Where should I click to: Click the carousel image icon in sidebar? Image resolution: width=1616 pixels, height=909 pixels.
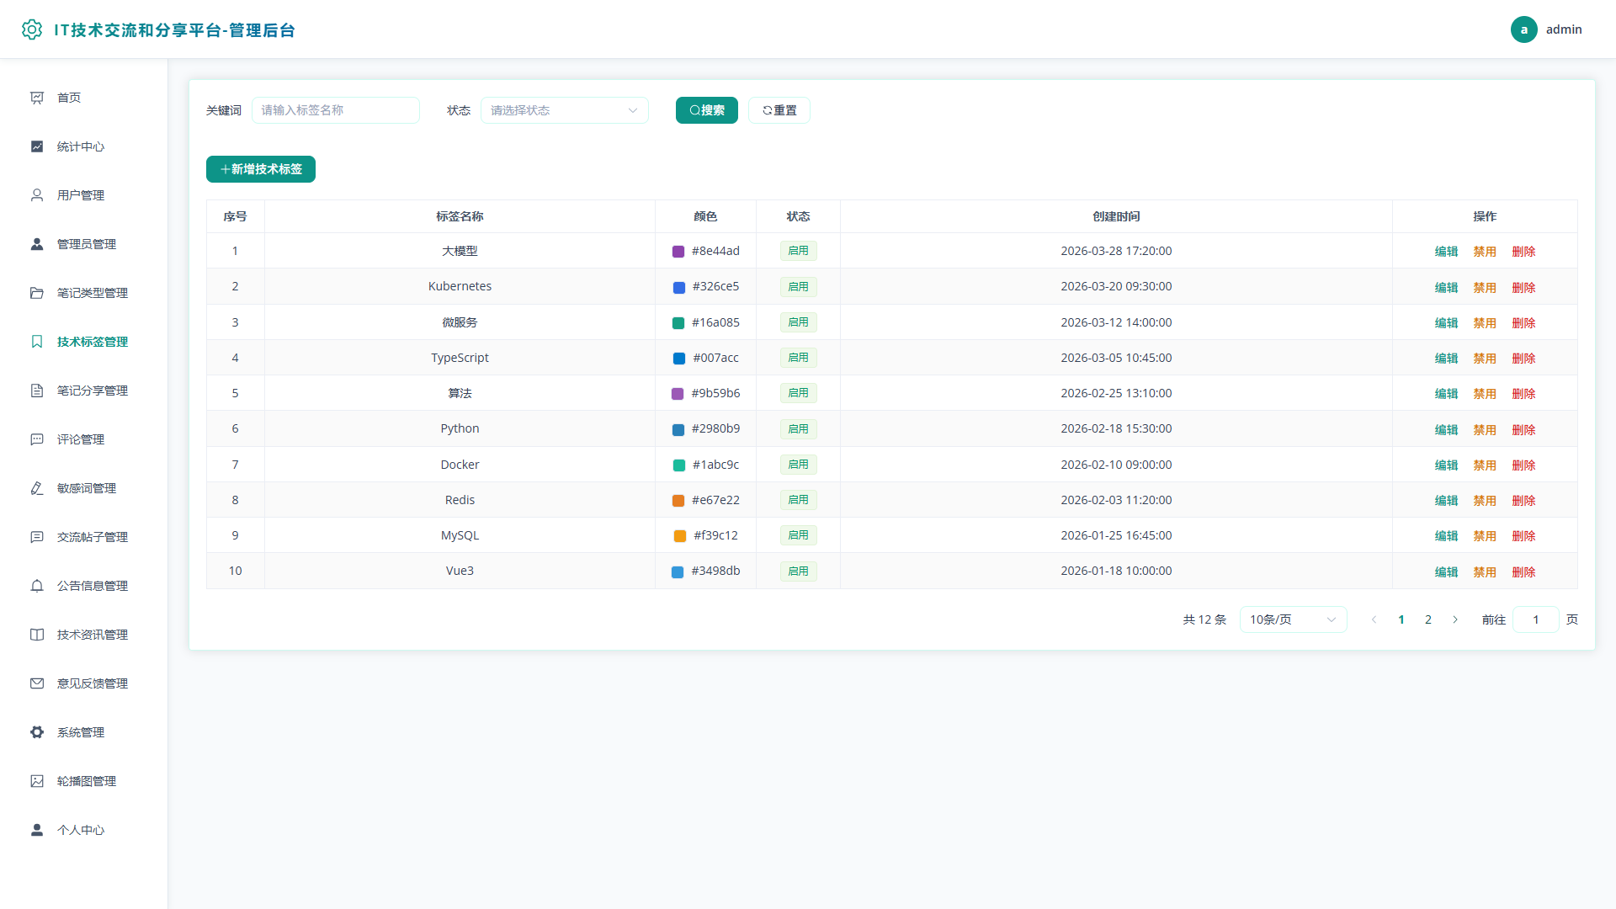click(37, 781)
